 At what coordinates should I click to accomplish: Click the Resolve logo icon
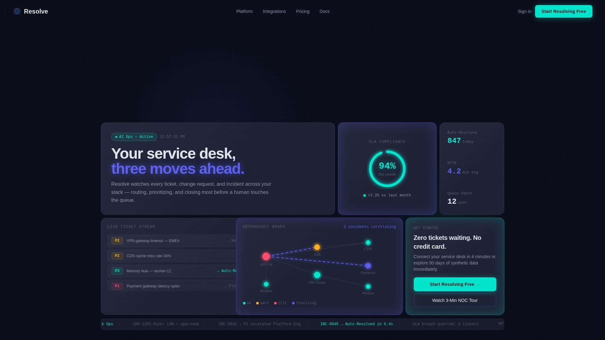tap(17, 11)
